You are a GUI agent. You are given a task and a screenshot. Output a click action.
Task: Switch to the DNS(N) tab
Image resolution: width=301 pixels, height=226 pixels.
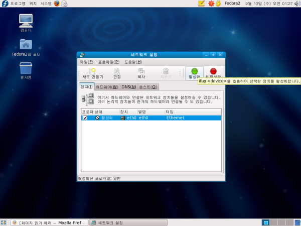click(129, 87)
